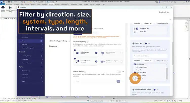Check the BT_Smoke Extract system type

[135, 67]
